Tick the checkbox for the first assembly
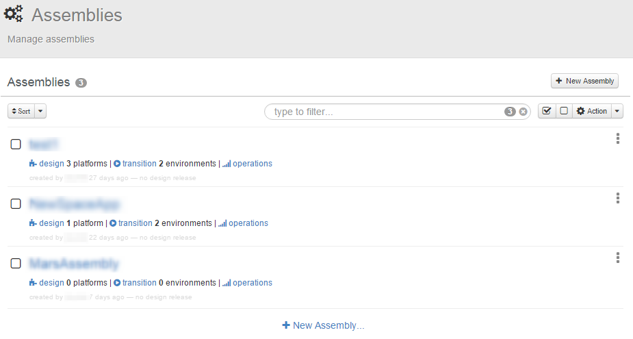 [x=16, y=144]
